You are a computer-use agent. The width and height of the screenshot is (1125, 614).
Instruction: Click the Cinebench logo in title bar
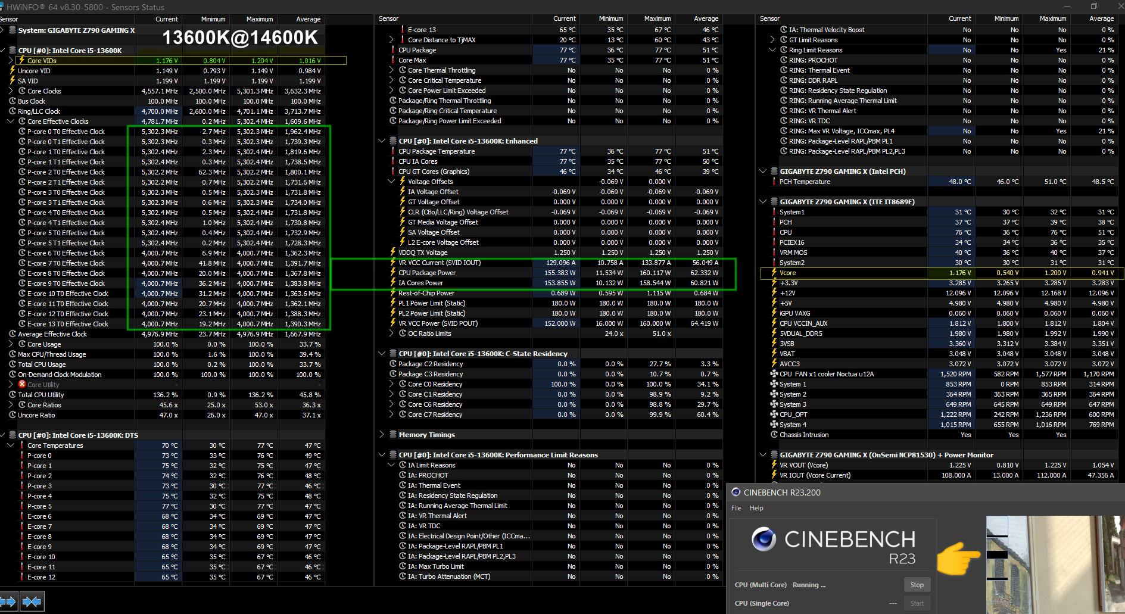coord(736,492)
